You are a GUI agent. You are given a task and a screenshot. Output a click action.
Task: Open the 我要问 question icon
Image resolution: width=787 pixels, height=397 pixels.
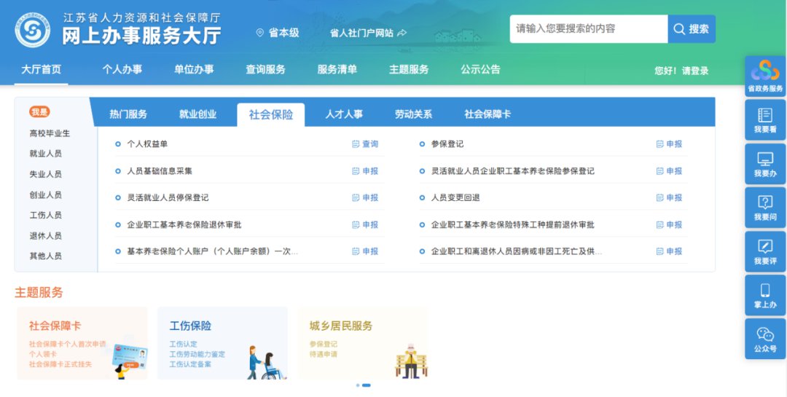[x=765, y=207]
